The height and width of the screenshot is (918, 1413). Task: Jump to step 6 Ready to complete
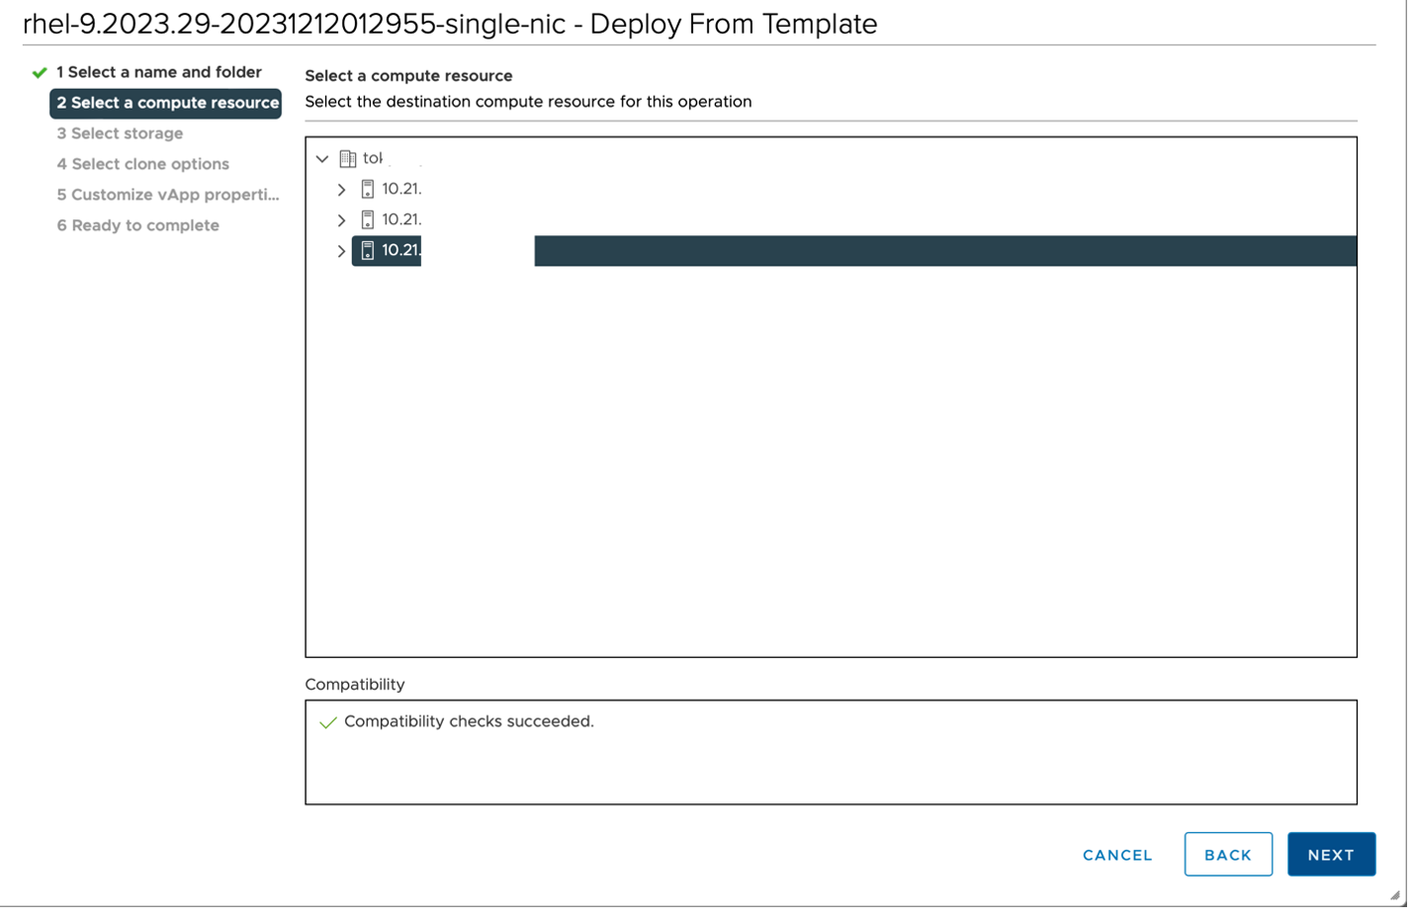coord(138,225)
